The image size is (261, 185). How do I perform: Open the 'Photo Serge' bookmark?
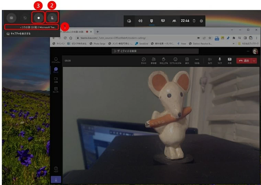tap(98, 44)
